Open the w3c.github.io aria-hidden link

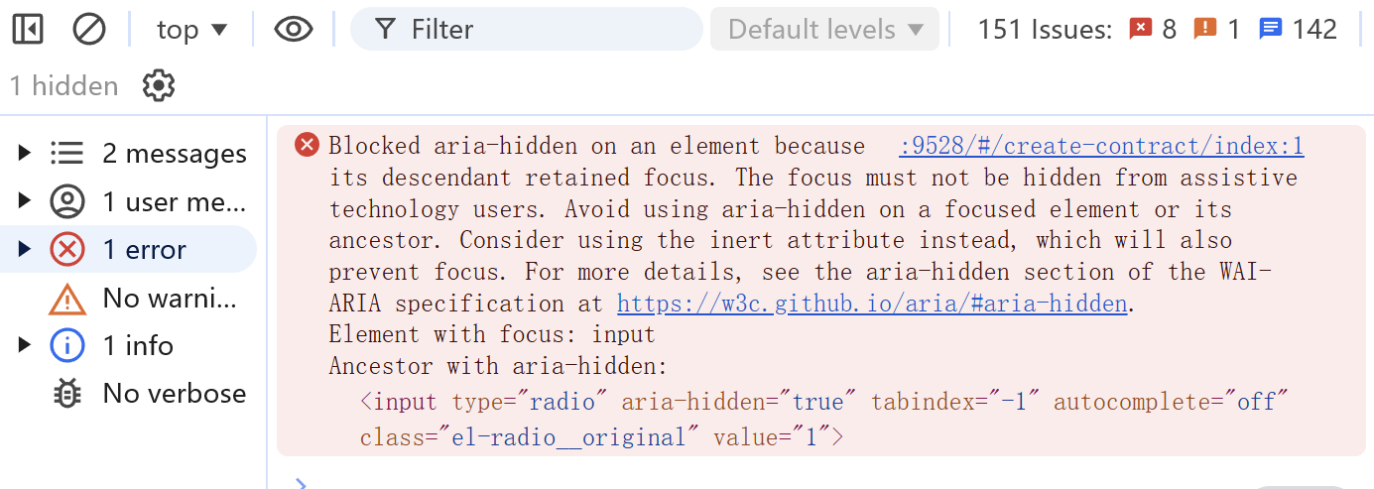pos(872,304)
